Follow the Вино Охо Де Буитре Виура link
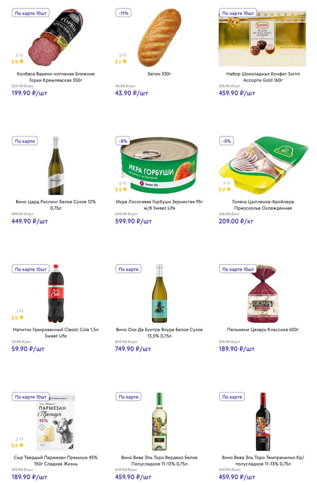Viewport: 317px width, 485px height. (159, 333)
